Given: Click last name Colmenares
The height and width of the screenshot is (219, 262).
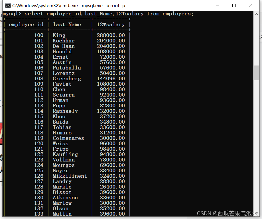Looking at the screenshot, I should [68, 138].
